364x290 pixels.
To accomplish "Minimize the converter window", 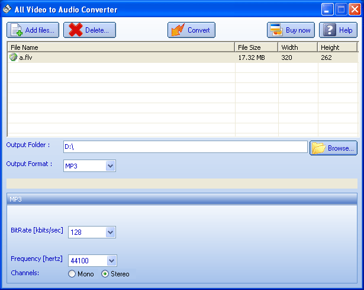I will 327,9.
